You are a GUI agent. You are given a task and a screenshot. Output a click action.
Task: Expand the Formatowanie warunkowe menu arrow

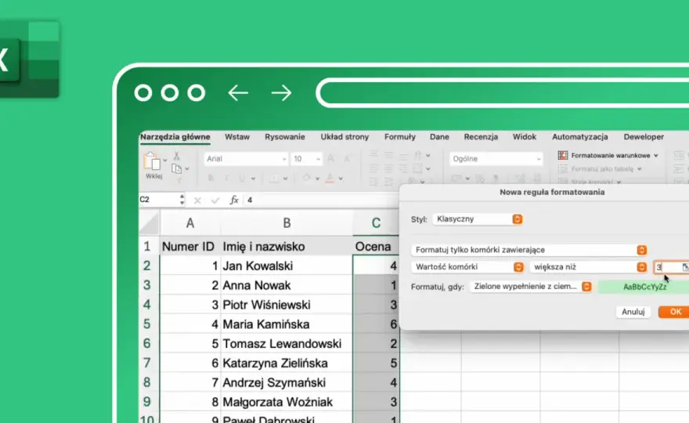[x=656, y=155]
